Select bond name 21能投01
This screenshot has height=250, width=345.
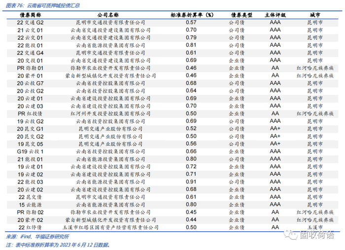click(31, 159)
